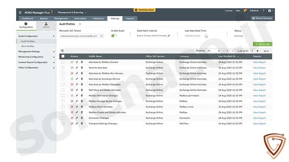Go to next page of profiles
This screenshot has height=162, width=289.
point(252,51)
